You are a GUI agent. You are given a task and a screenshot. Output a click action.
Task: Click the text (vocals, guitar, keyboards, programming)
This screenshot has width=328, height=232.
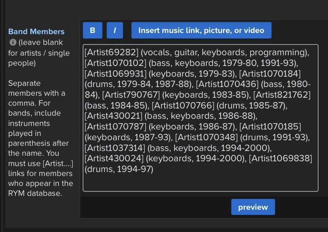click(224, 52)
